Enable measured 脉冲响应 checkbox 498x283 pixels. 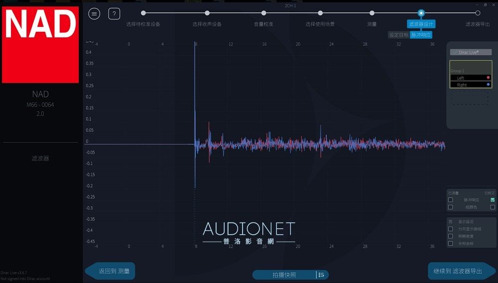(x=451, y=200)
